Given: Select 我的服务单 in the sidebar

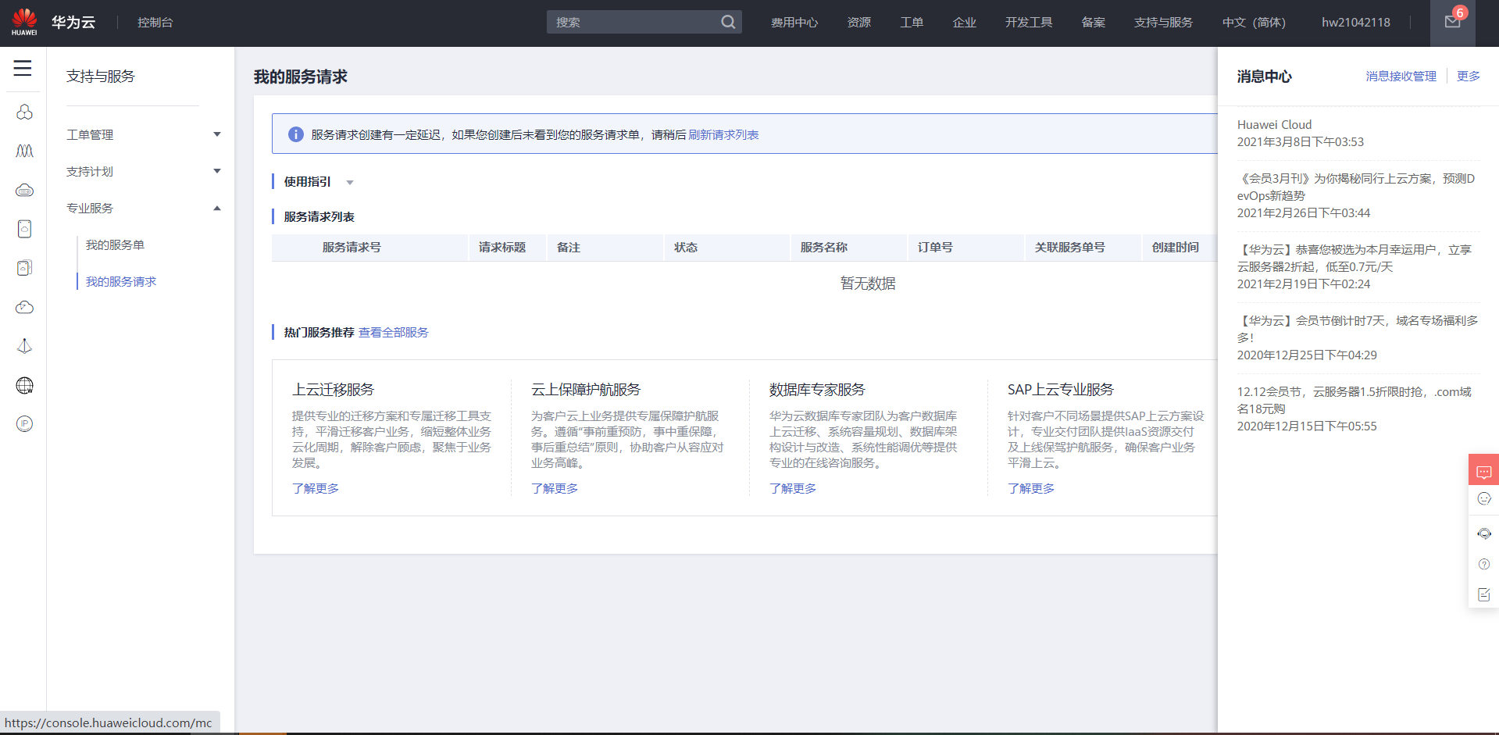Looking at the screenshot, I should 115,244.
